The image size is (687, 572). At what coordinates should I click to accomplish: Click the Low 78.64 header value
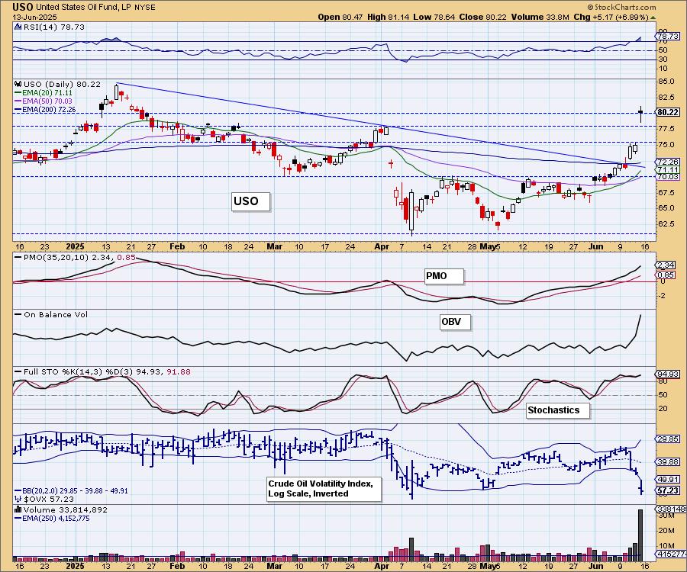pyautogui.click(x=434, y=17)
